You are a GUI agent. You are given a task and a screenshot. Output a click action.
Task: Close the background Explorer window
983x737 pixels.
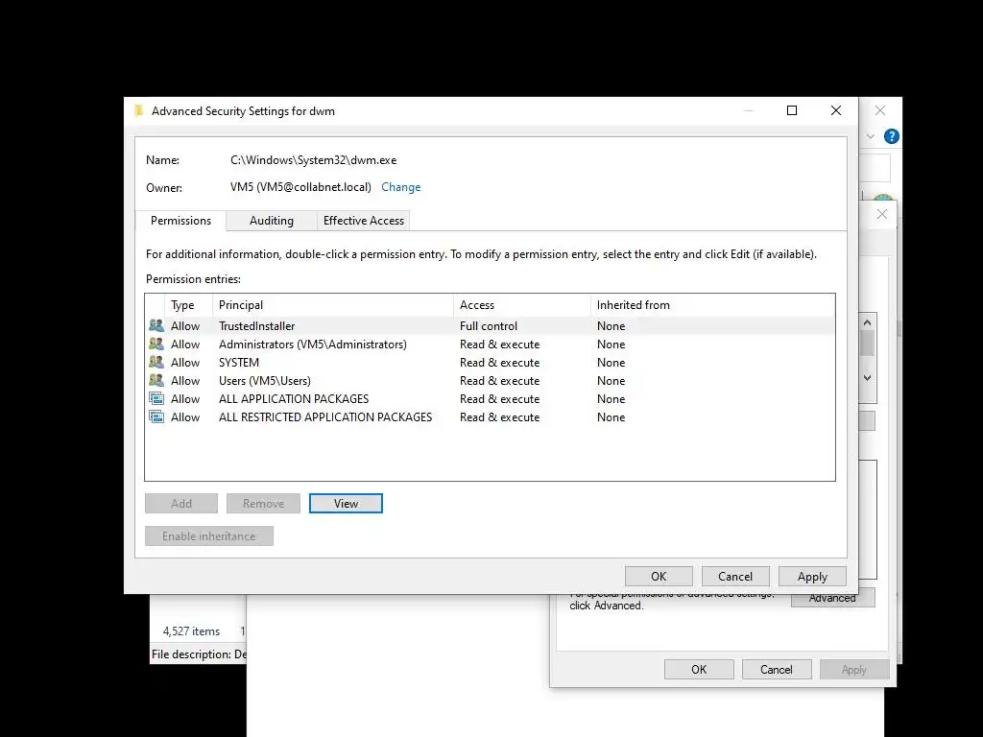tap(880, 110)
